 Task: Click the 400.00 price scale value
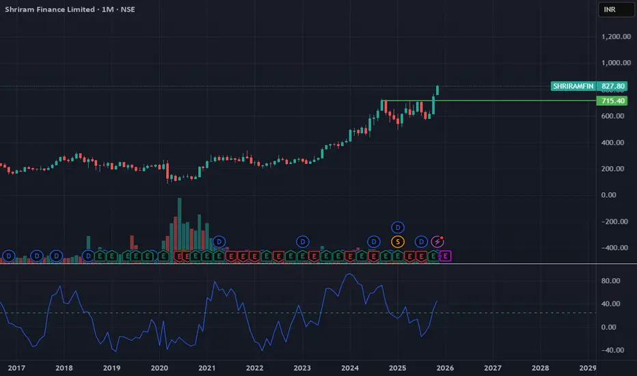coord(612,143)
